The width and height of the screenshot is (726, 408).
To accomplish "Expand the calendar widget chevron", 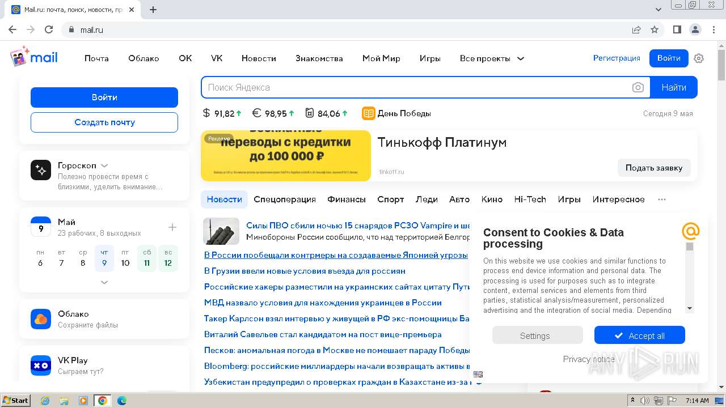I will coord(104,282).
